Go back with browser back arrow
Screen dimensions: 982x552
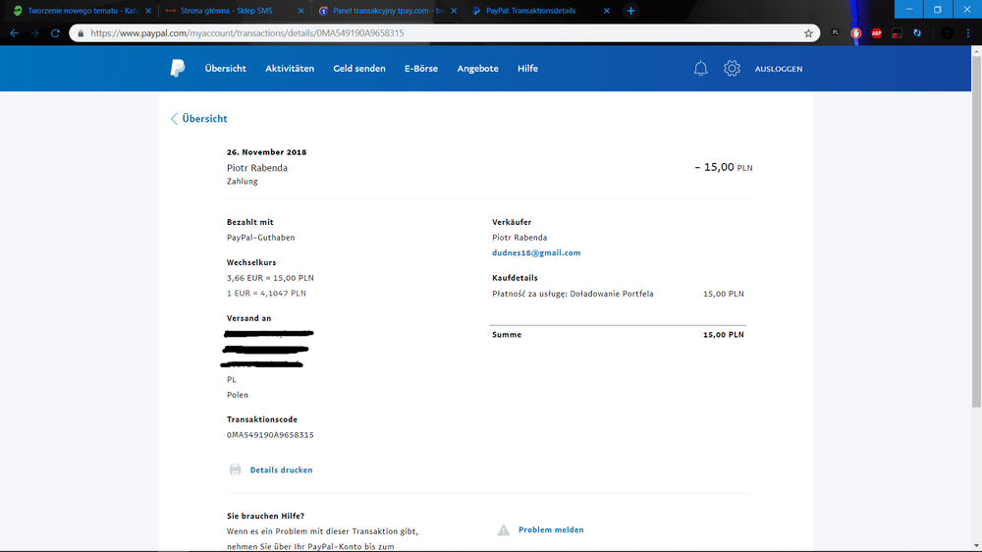pos(15,33)
